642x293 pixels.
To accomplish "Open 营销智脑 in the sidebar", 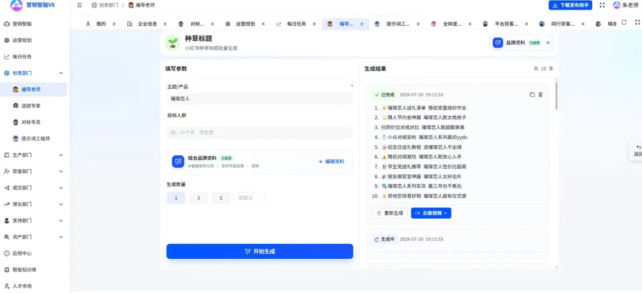I will point(34,24).
